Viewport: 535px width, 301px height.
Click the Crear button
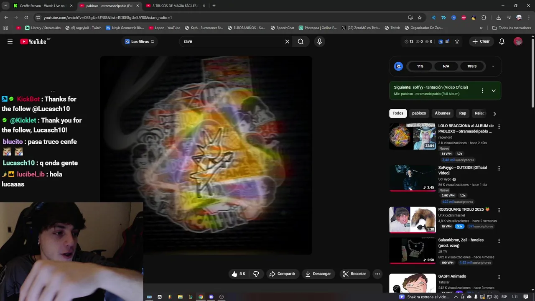click(x=481, y=41)
